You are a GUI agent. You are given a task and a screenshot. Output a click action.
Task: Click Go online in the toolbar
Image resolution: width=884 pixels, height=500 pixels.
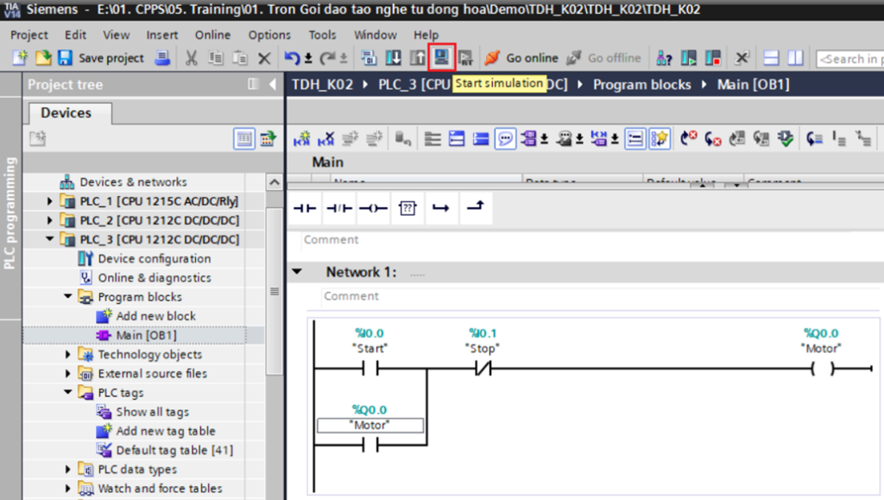coord(521,59)
